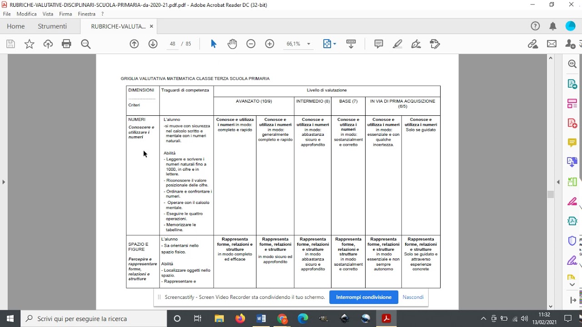Screen dimensions: 582x327
Task: Open Adobe Acrobat from the taskbar
Action: [x=386, y=318]
